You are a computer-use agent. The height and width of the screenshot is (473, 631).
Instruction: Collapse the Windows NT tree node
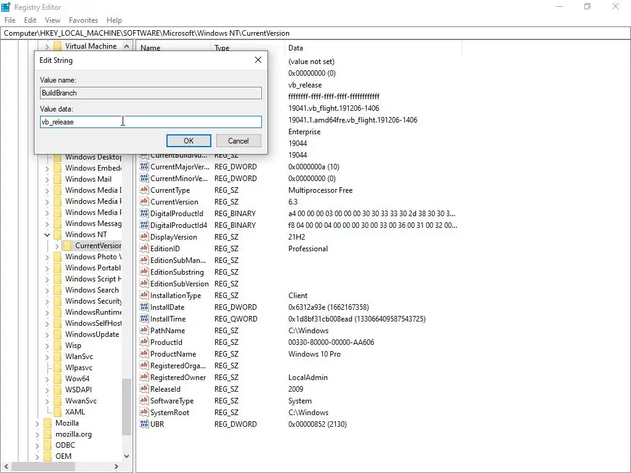(47, 235)
